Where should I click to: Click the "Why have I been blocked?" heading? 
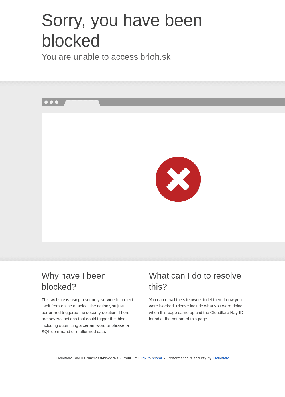[74, 281]
